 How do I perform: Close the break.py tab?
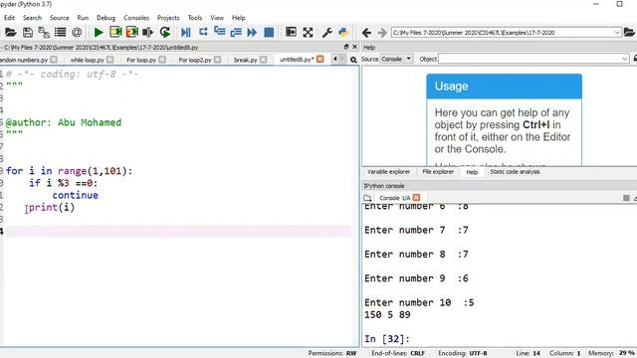[x=263, y=60]
